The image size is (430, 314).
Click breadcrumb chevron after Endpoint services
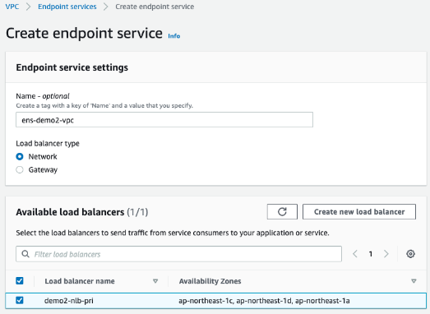pyautogui.click(x=105, y=7)
